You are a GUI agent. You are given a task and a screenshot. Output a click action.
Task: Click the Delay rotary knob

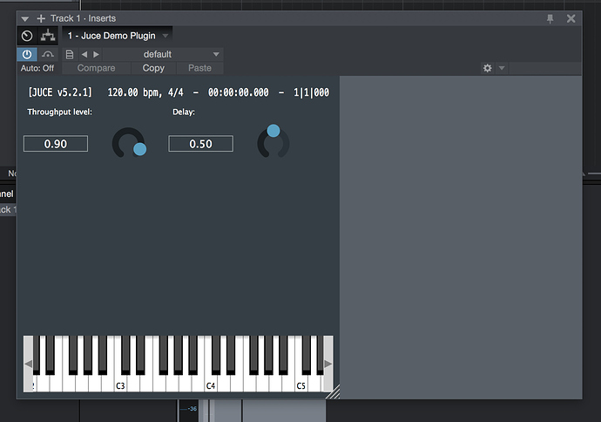[273, 141]
